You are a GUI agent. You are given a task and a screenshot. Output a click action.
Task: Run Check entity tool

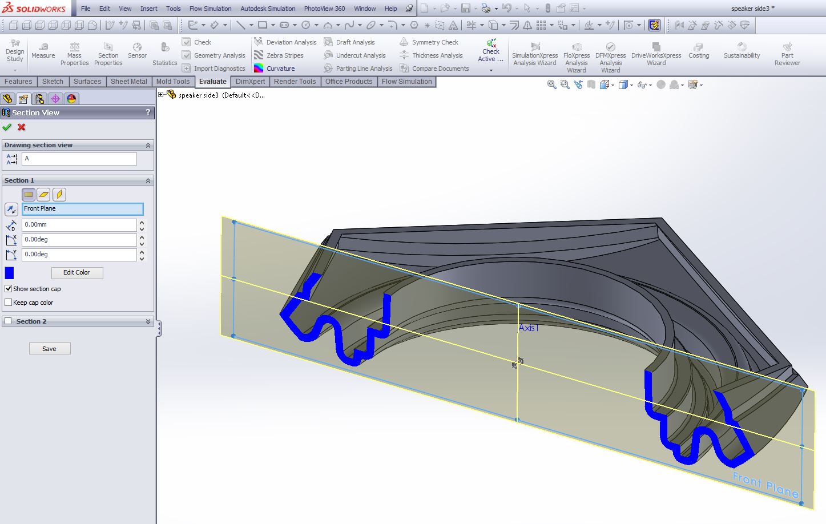click(196, 42)
